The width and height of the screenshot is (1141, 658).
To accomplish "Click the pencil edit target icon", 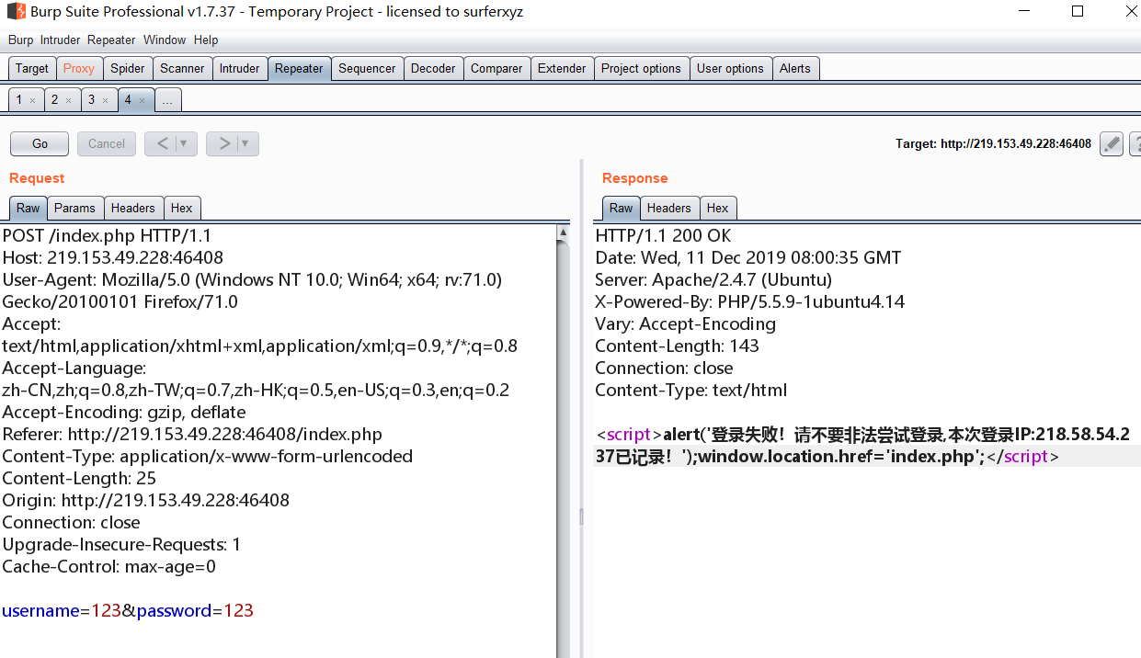I will [x=1112, y=143].
